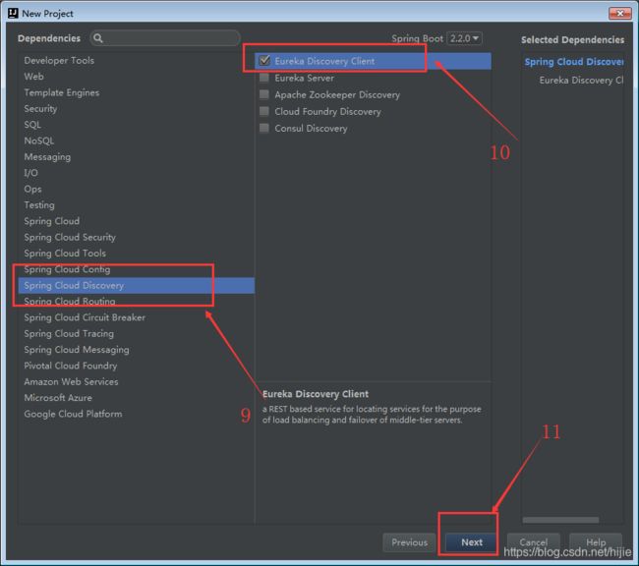
Task: Choose the Ops category
Action: pyautogui.click(x=136, y=189)
